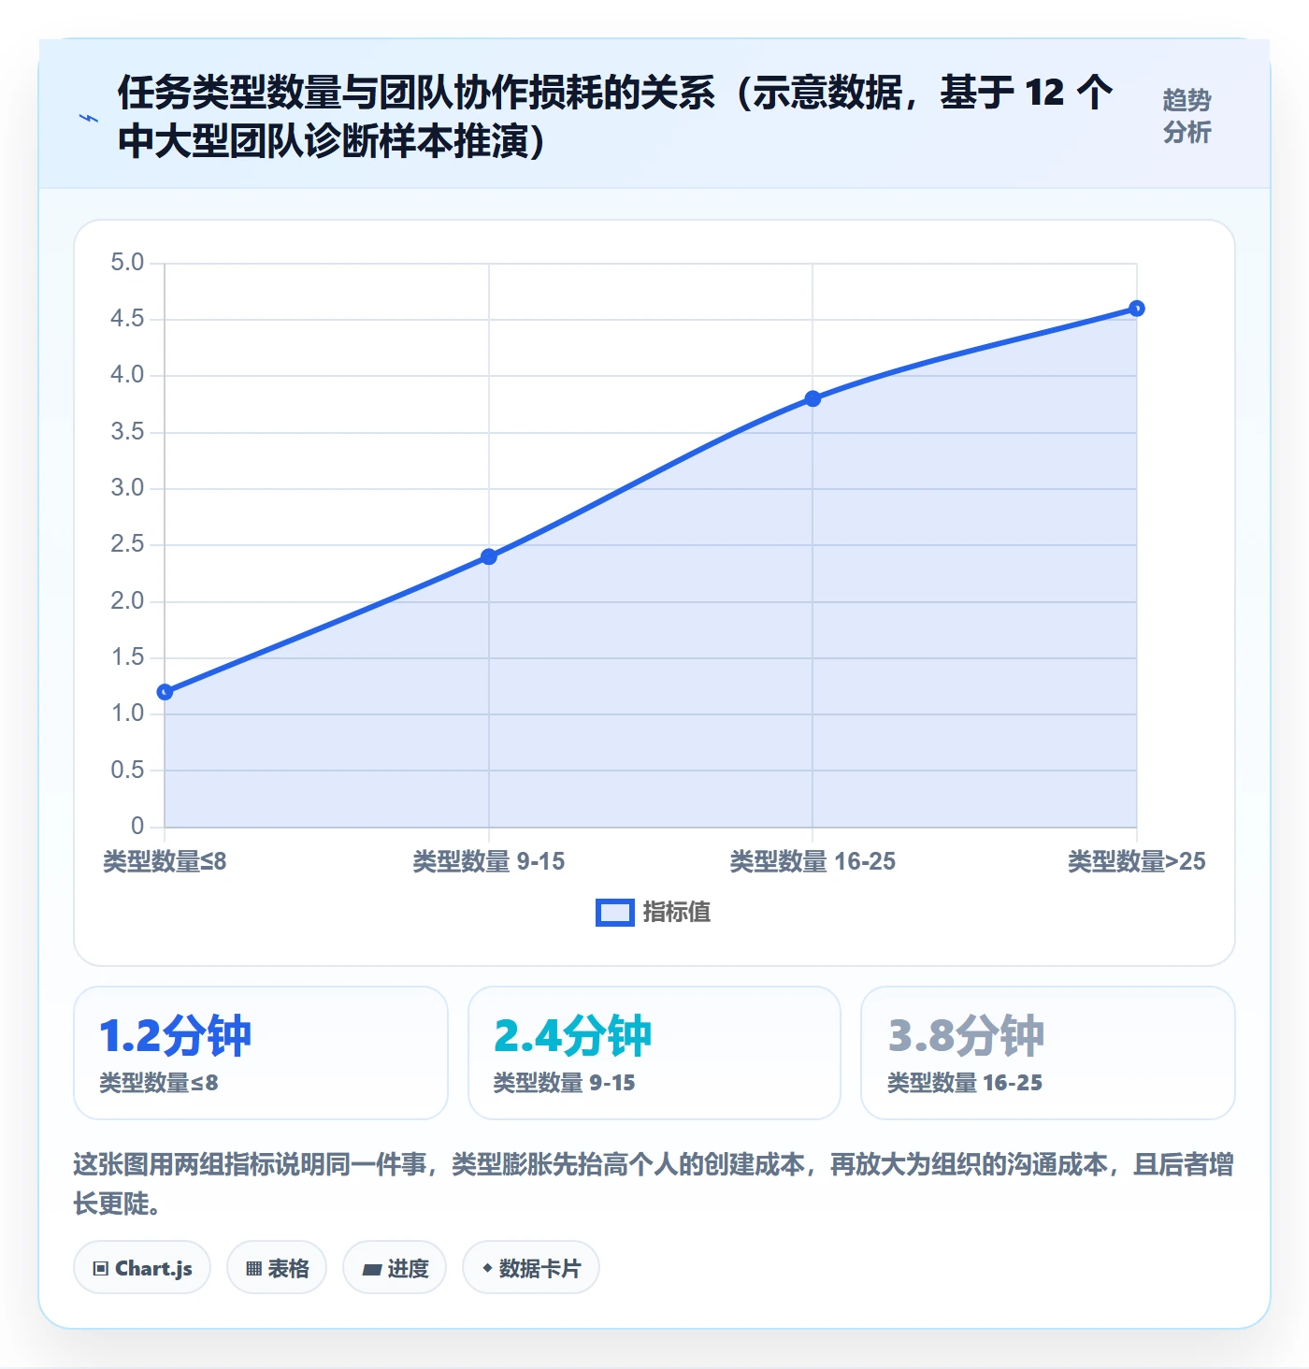
Task: Click the 3.5 y-axis tick label
Action: pos(127,432)
